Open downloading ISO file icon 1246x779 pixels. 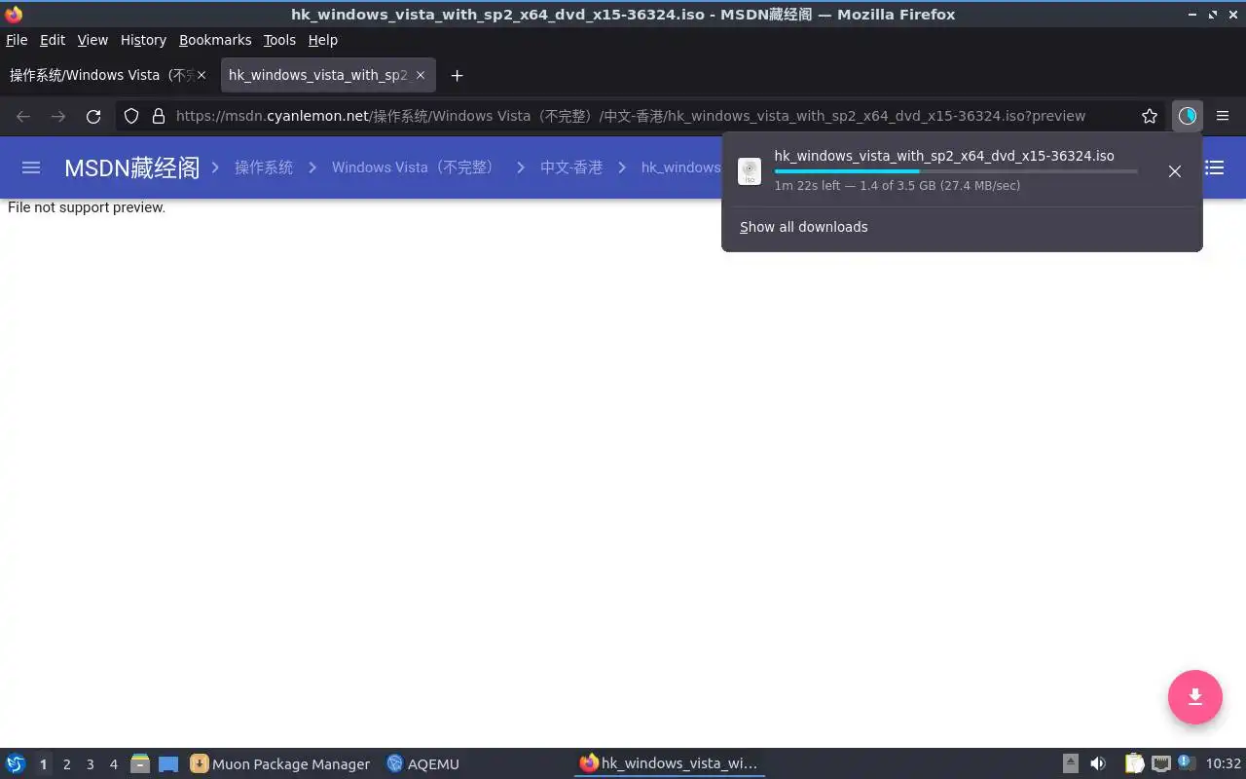click(x=750, y=171)
